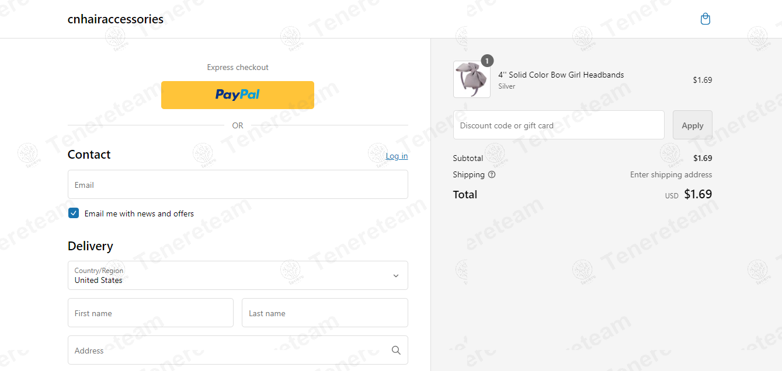Click the Shipping help question mark icon
This screenshot has height=371, width=782.
click(x=492, y=174)
